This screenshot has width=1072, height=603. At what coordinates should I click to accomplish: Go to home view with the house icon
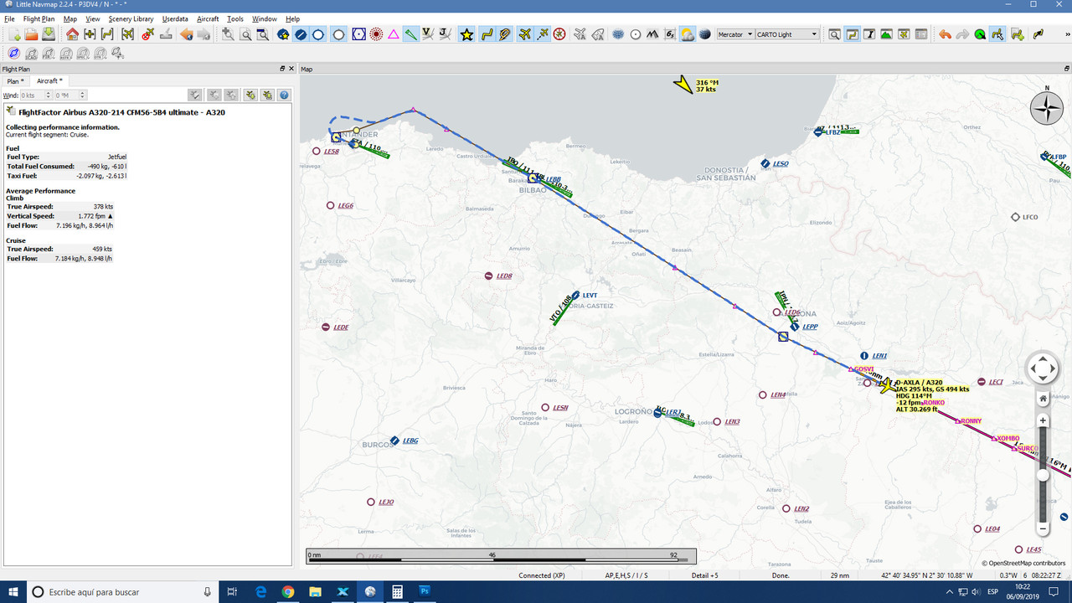(72, 34)
